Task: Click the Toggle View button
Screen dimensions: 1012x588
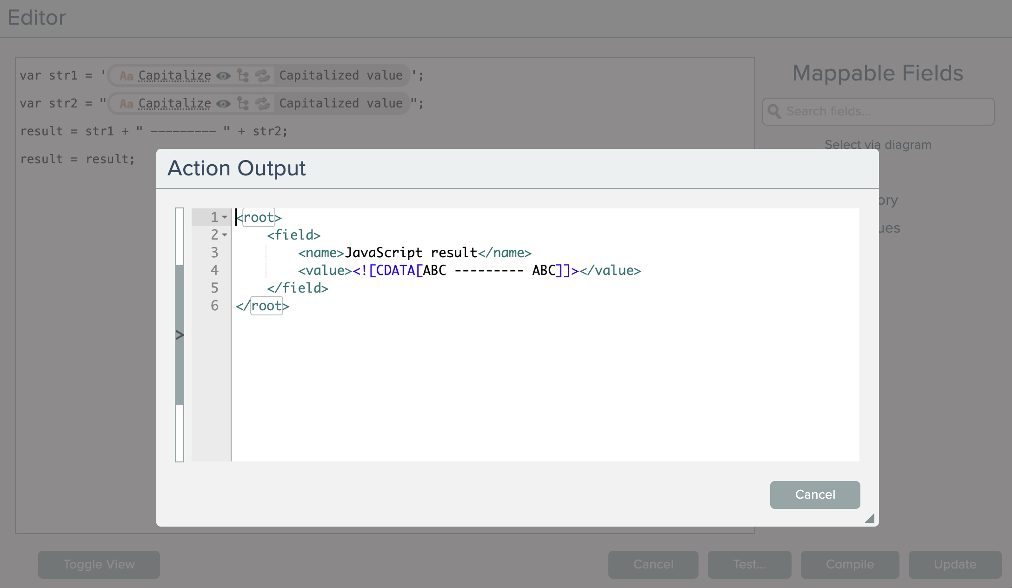Action: tap(99, 564)
